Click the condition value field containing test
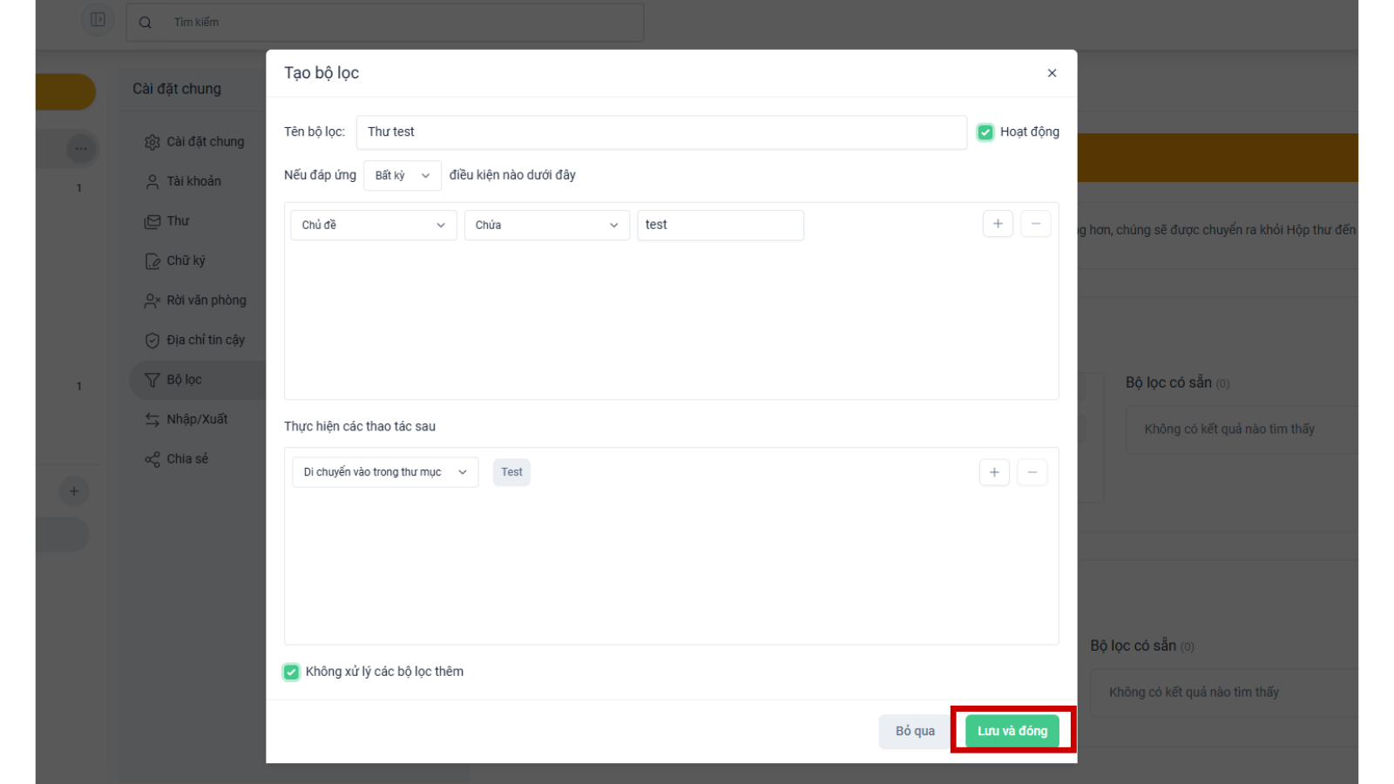The height and width of the screenshot is (784, 1394). point(721,225)
